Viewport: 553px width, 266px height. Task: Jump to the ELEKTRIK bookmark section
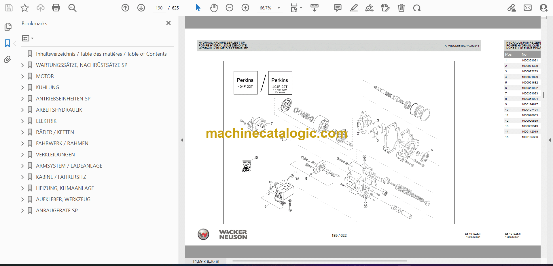click(x=46, y=121)
